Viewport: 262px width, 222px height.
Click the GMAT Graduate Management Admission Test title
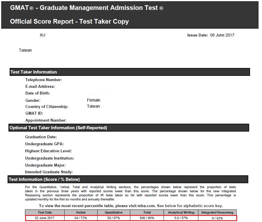click(x=86, y=8)
